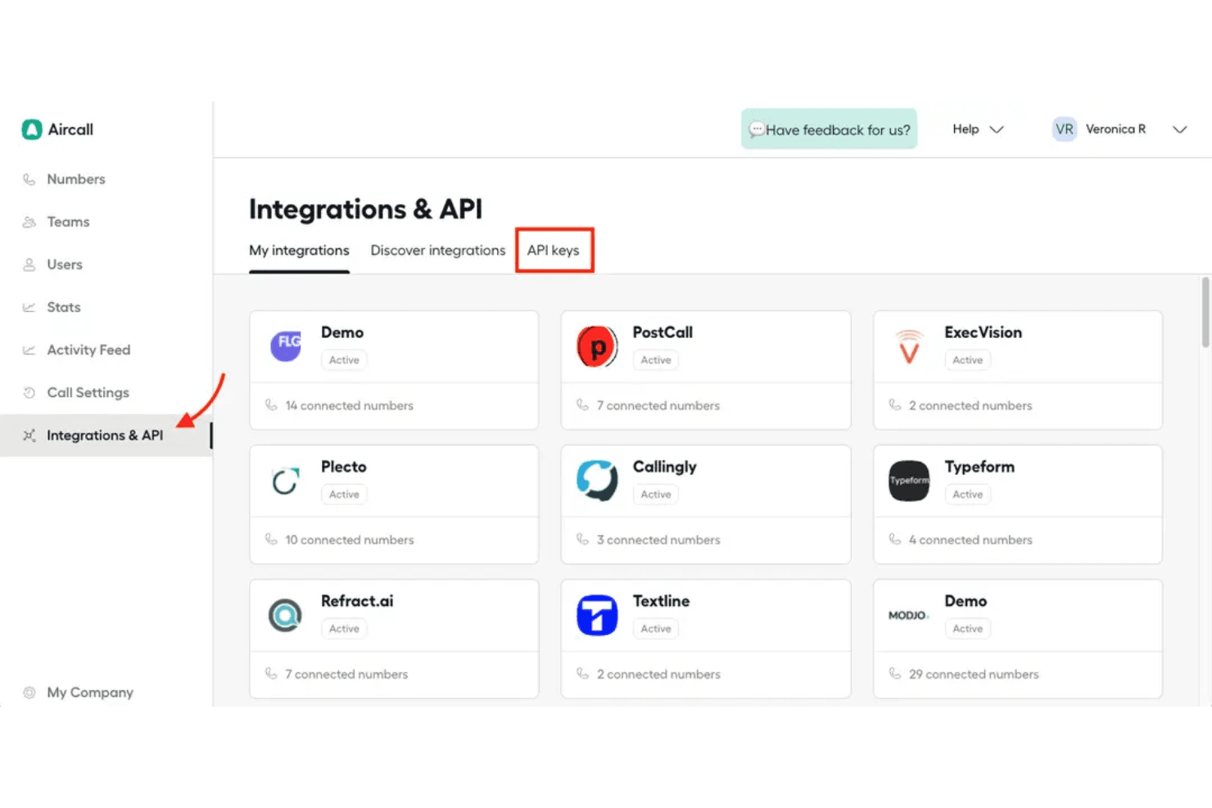The image size is (1212, 808).
Task: Expand the Veronica R account chevron
Action: coord(1179,129)
